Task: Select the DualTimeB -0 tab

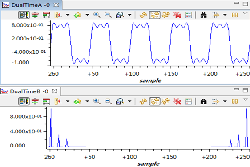Action: pyautogui.click(x=29, y=91)
